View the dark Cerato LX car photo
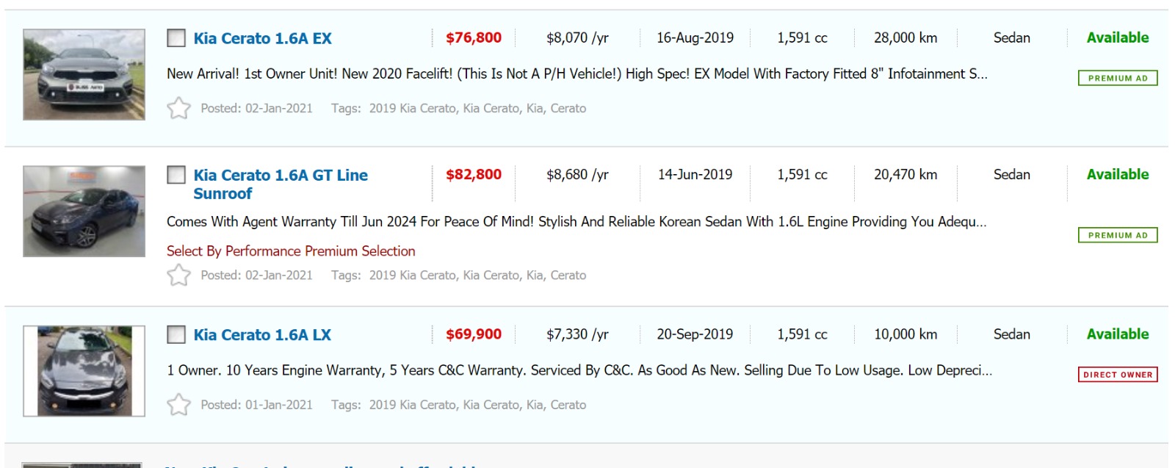 click(84, 371)
